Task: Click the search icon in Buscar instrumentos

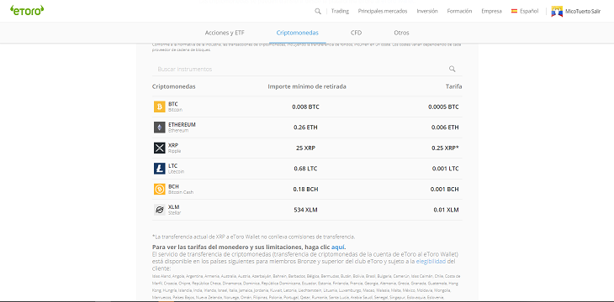Action: pyautogui.click(x=452, y=69)
